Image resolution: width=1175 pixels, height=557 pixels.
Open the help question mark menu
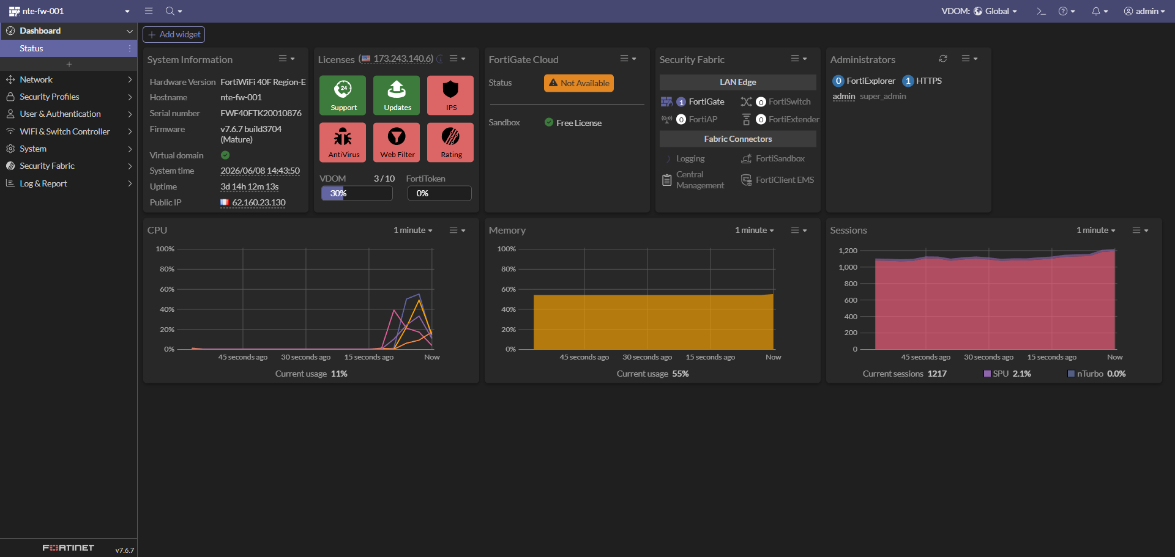[1067, 11]
